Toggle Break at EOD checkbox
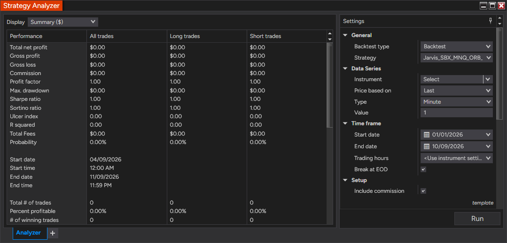 point(423,169)
